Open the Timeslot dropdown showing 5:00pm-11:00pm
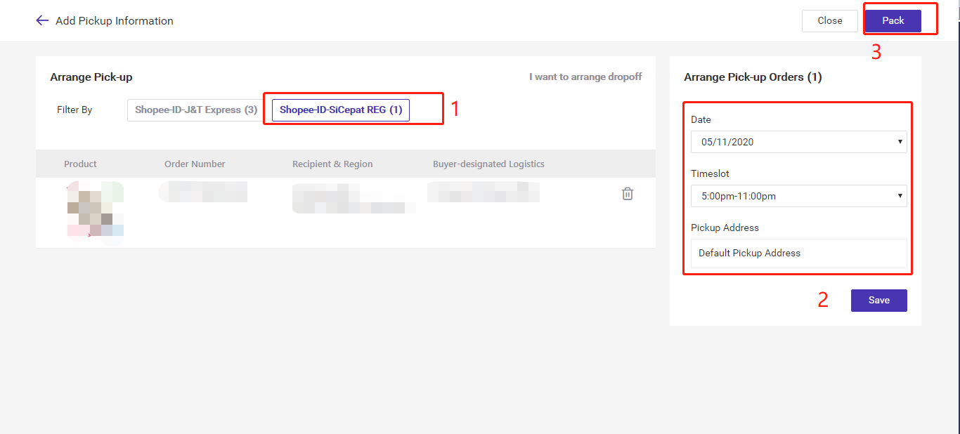 (x=798, y=196)
